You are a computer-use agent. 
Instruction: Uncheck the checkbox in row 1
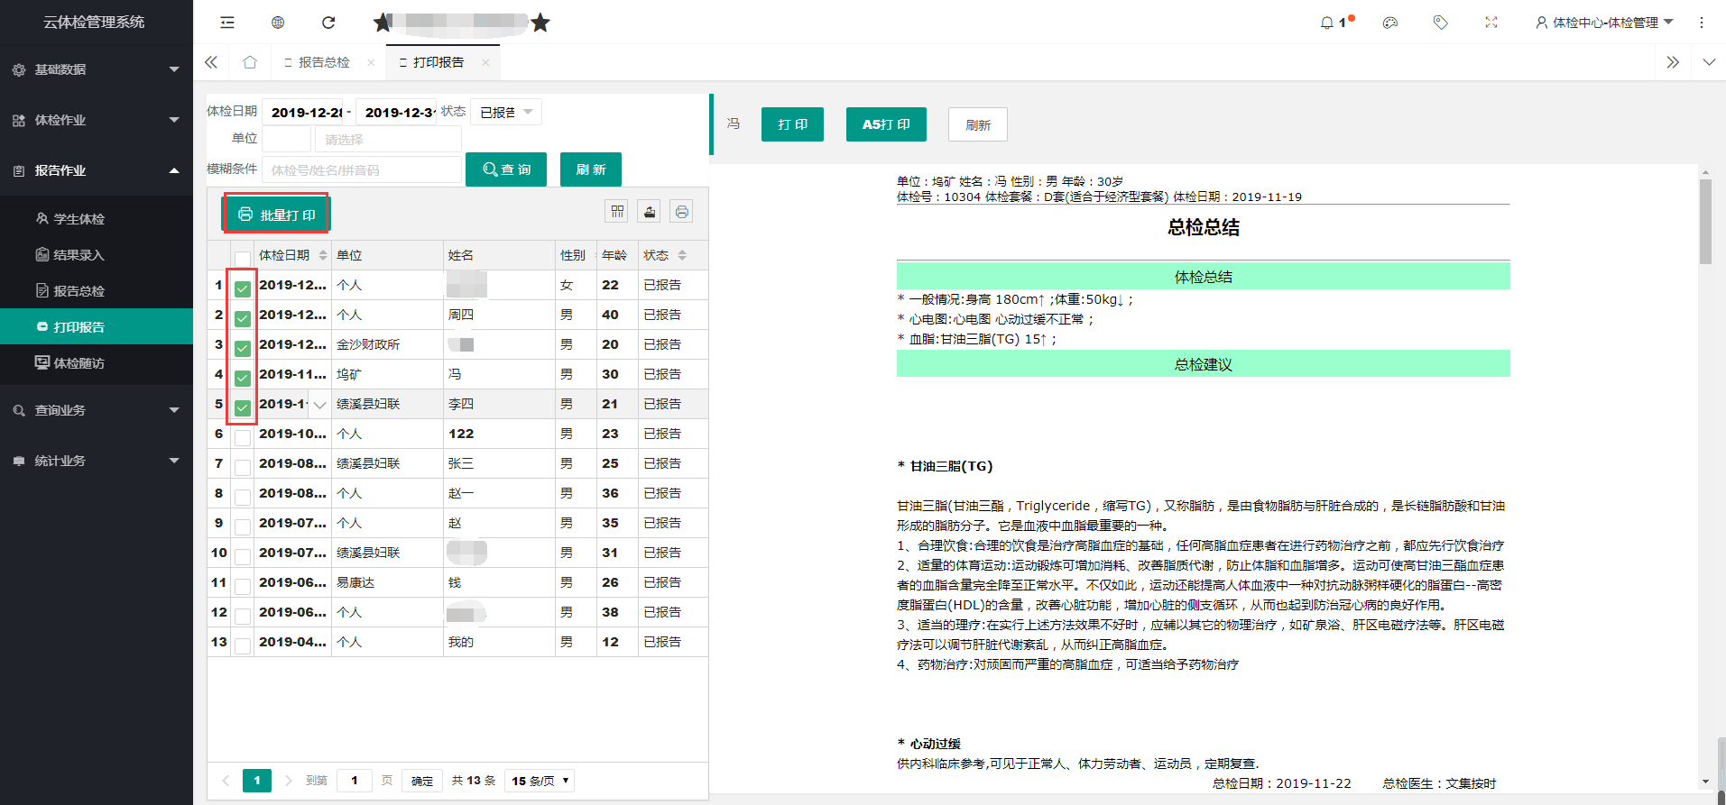point(243,288)
